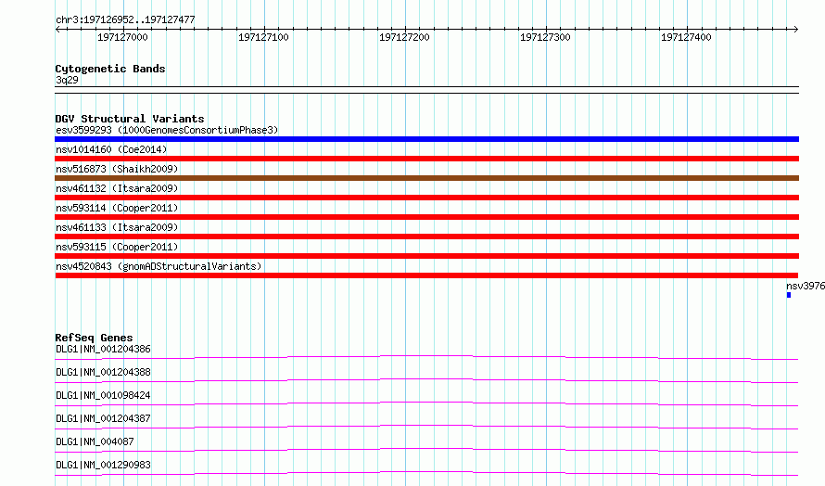Click the ruler's right arrow end
825x486 pixels.
(x=796, y=29)
